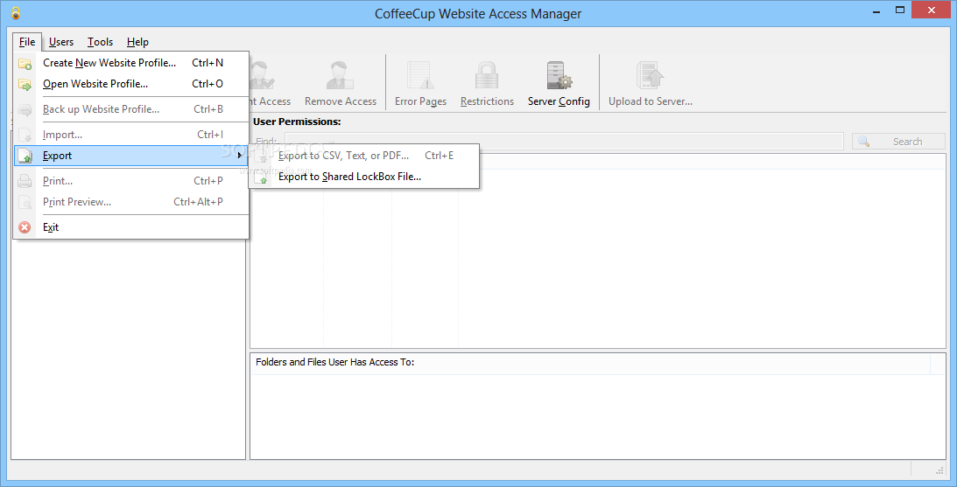Select Back up Website Profile entry
Viewport: 957px width, 487px height.
tap(130, 109)
